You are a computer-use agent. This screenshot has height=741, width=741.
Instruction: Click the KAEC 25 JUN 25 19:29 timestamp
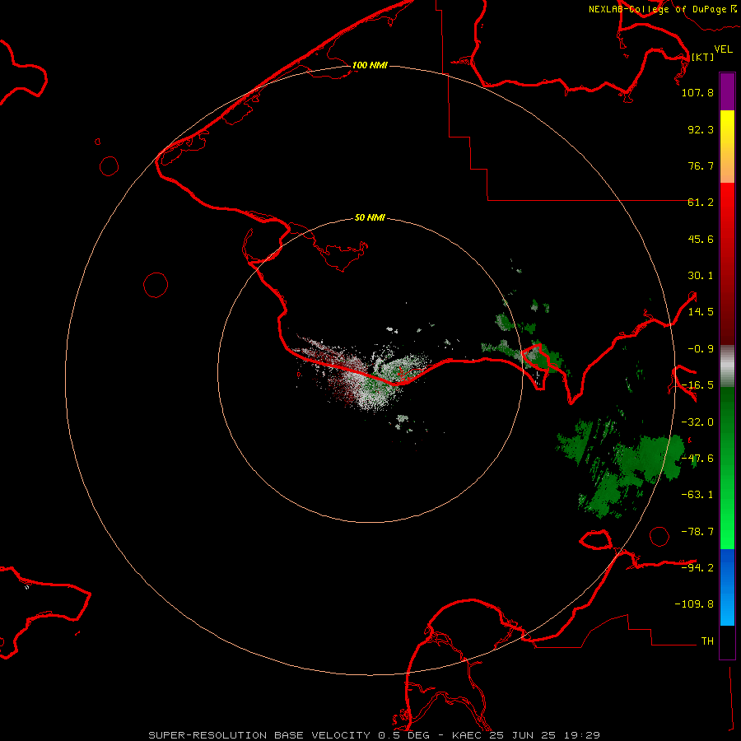tap(526, 735)
